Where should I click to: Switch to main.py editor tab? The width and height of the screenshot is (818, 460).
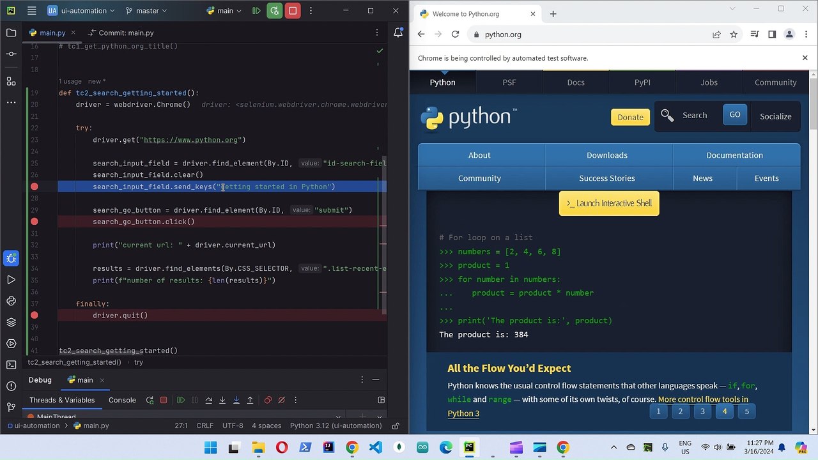pos(52,33)
